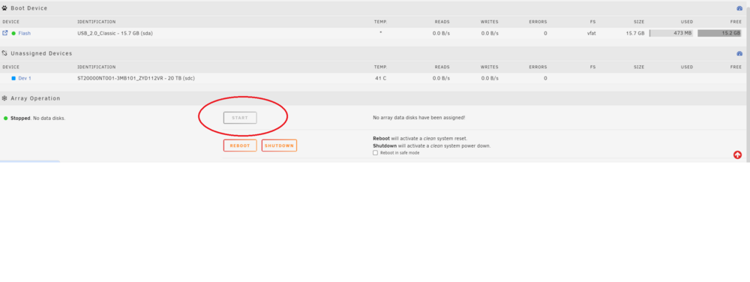Viewport: 750px width, 282px height.
Task: Open the Flash device link
Action: point(25,34)
